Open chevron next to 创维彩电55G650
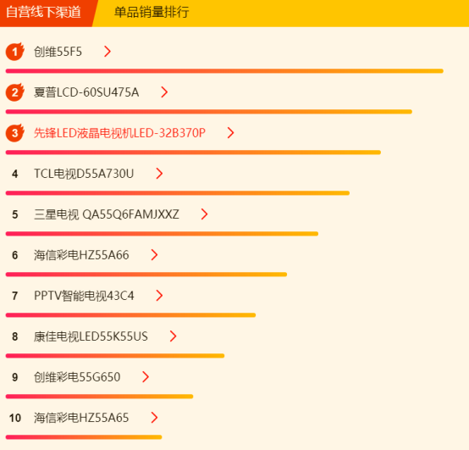This screenshot has height=450, width=469. point(146,377)
